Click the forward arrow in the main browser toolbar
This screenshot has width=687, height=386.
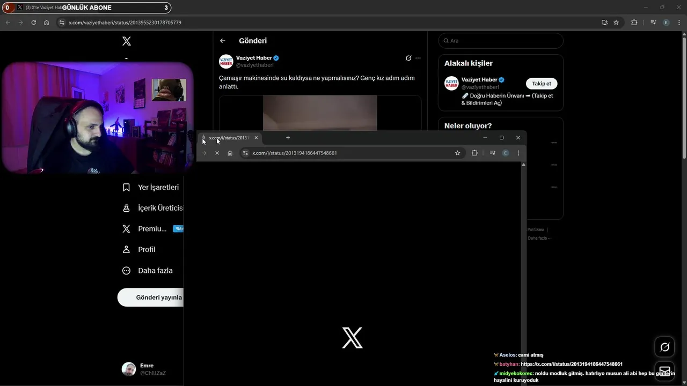[x=20, y=23]
